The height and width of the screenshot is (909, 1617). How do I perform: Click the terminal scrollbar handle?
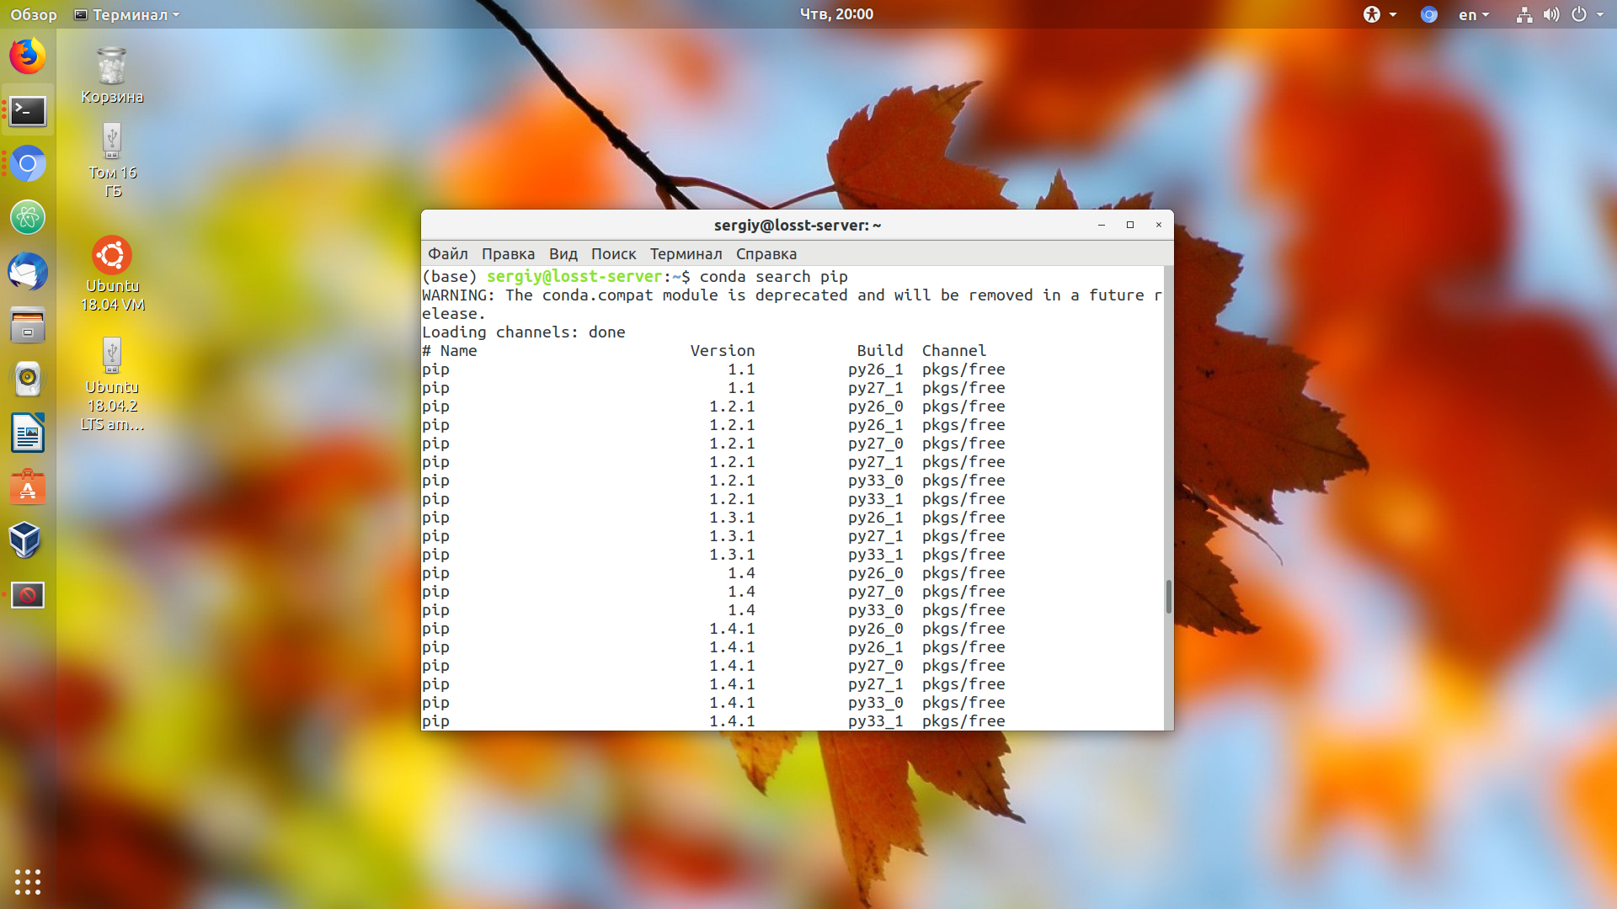[1168, 597]
